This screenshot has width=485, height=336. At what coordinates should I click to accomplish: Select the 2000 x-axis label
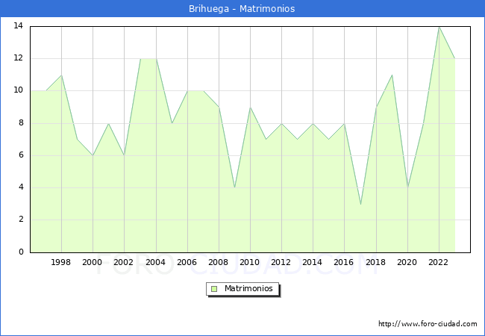pos(92,262)
